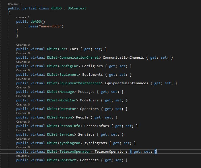201x168 pixels.
Task: Click the ModelCar type argument
Action: tap(68, 100)
